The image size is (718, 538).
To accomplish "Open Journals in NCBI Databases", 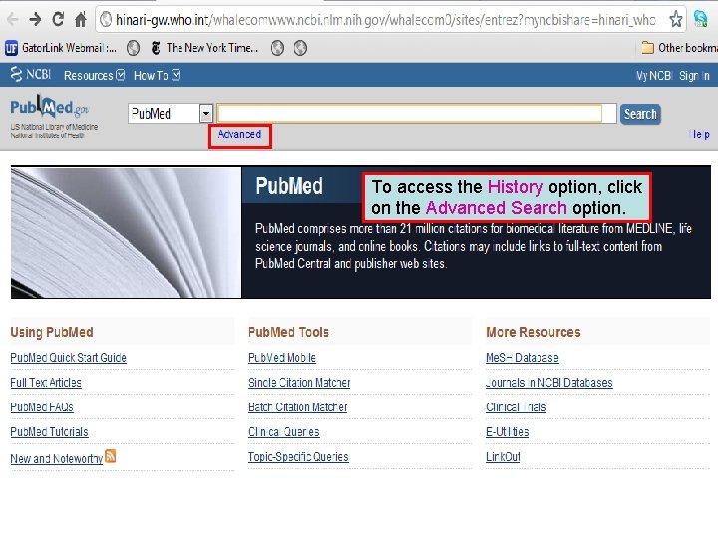I will (x=549, y=382).
